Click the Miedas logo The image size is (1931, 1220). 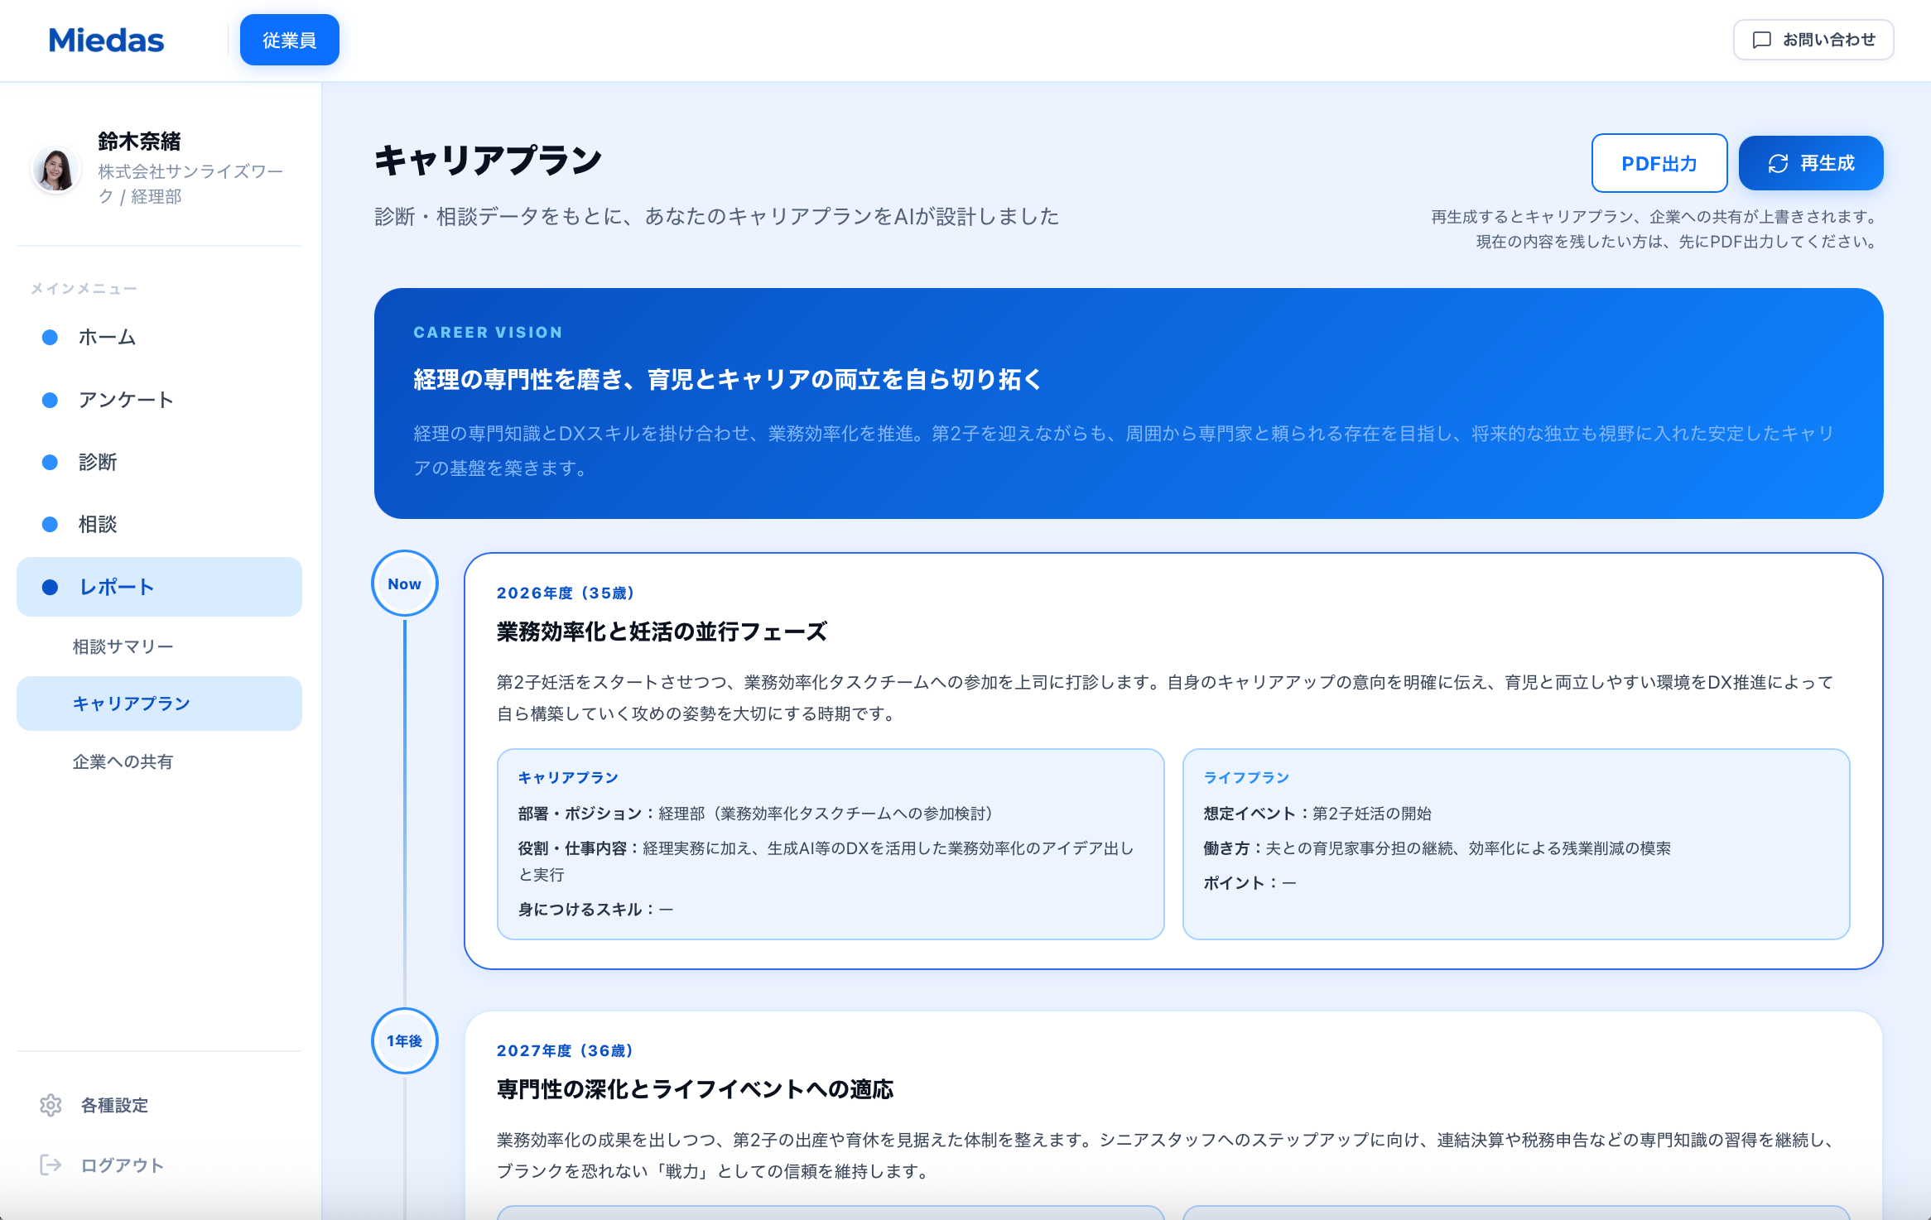pos(106,41)
